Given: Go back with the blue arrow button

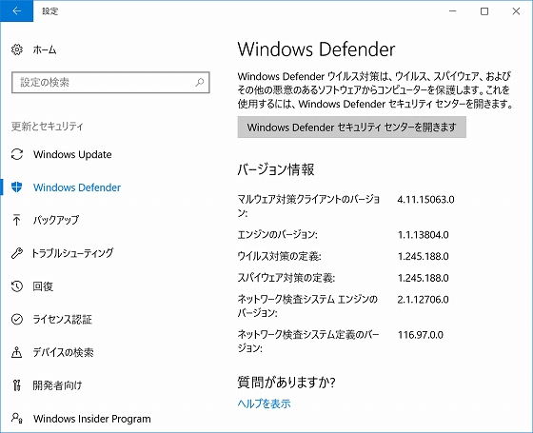Looking at the screenshot, I should 17,10.
